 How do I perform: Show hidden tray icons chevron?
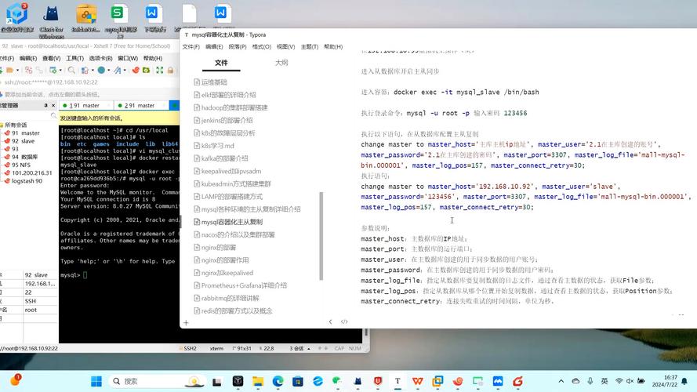click(561, 381)
